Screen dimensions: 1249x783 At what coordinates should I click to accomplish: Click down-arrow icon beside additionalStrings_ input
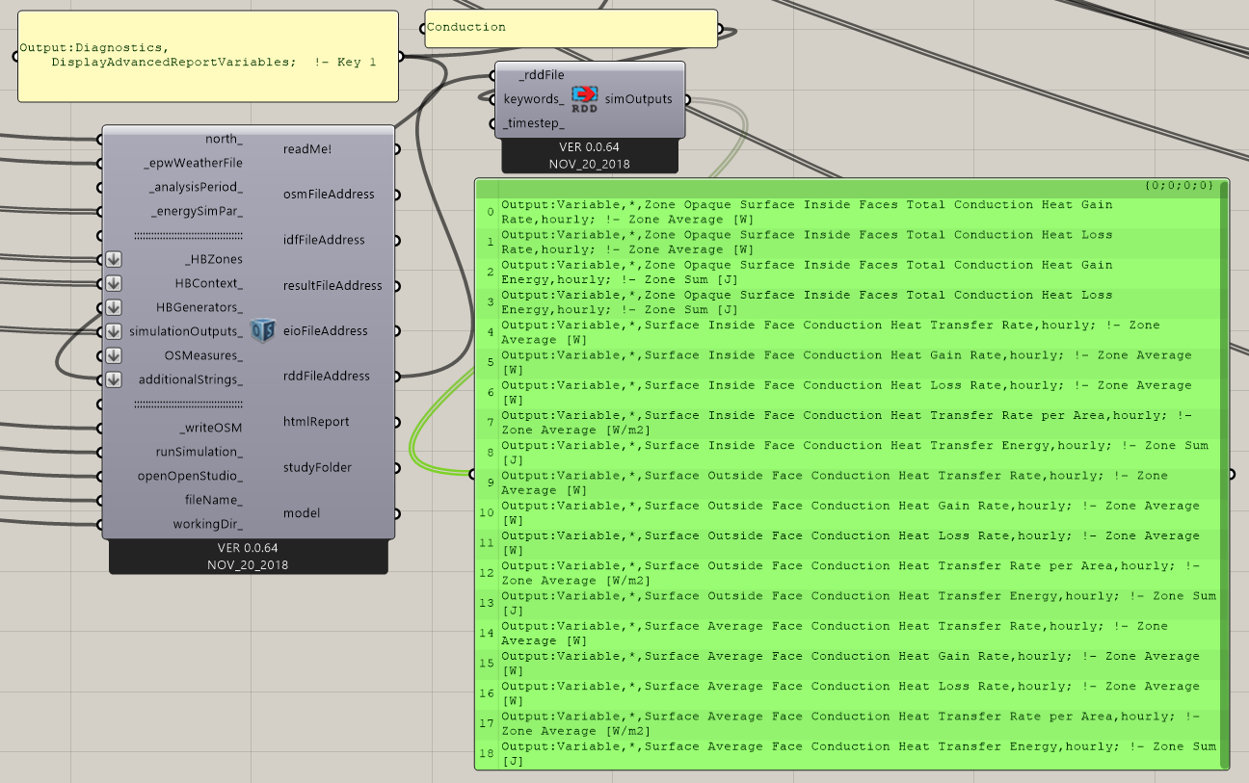point(114,379)
